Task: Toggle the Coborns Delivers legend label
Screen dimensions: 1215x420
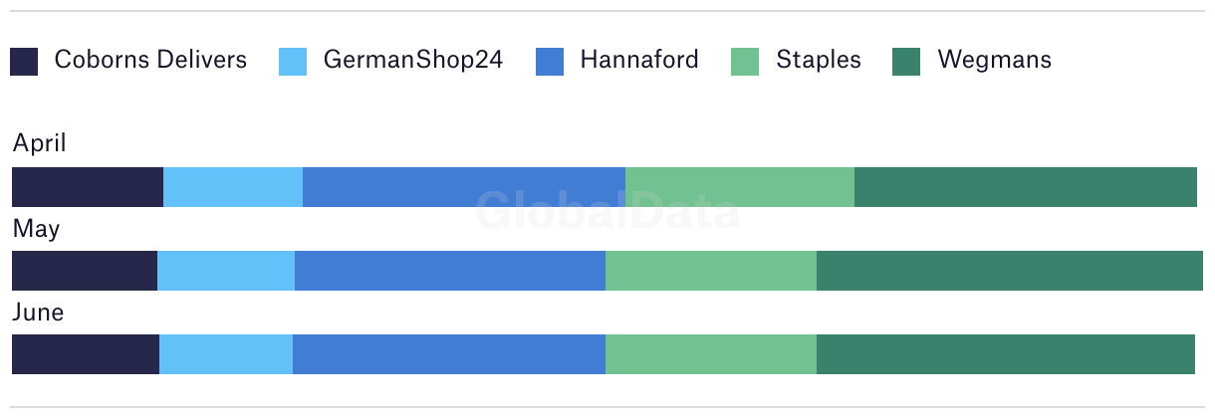Action: pos(150,60)
